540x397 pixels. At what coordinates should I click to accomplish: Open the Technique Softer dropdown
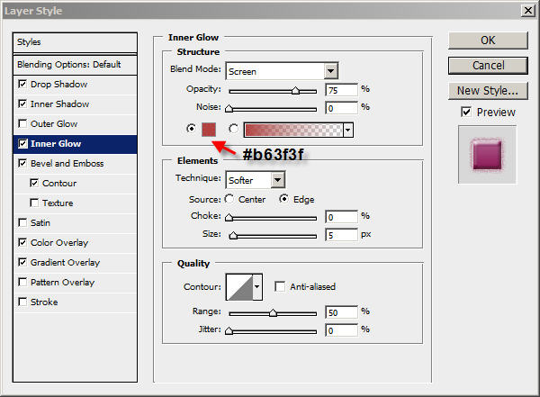point(277,179)
